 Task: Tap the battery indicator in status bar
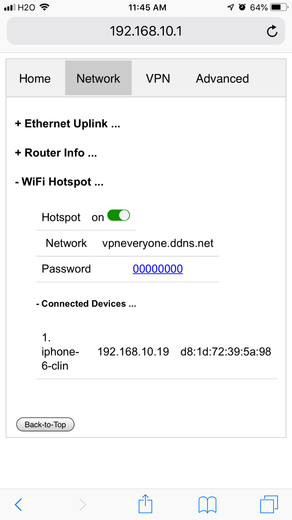[279, 7]
